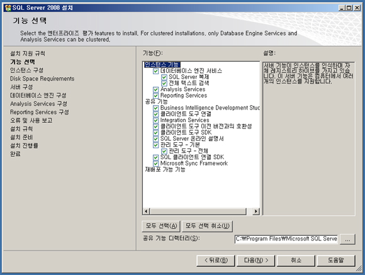Click the SQL Server setup title bar icon

tap(8, 8)
